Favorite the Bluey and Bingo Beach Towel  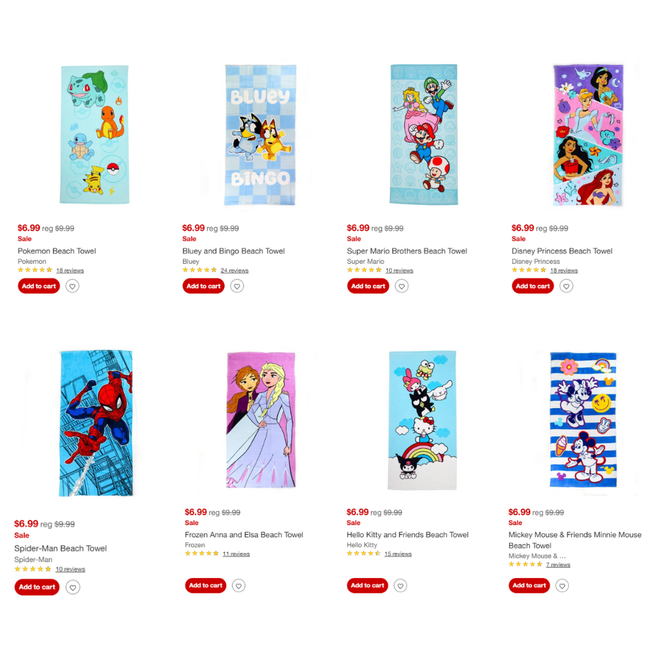coord(237,286)
